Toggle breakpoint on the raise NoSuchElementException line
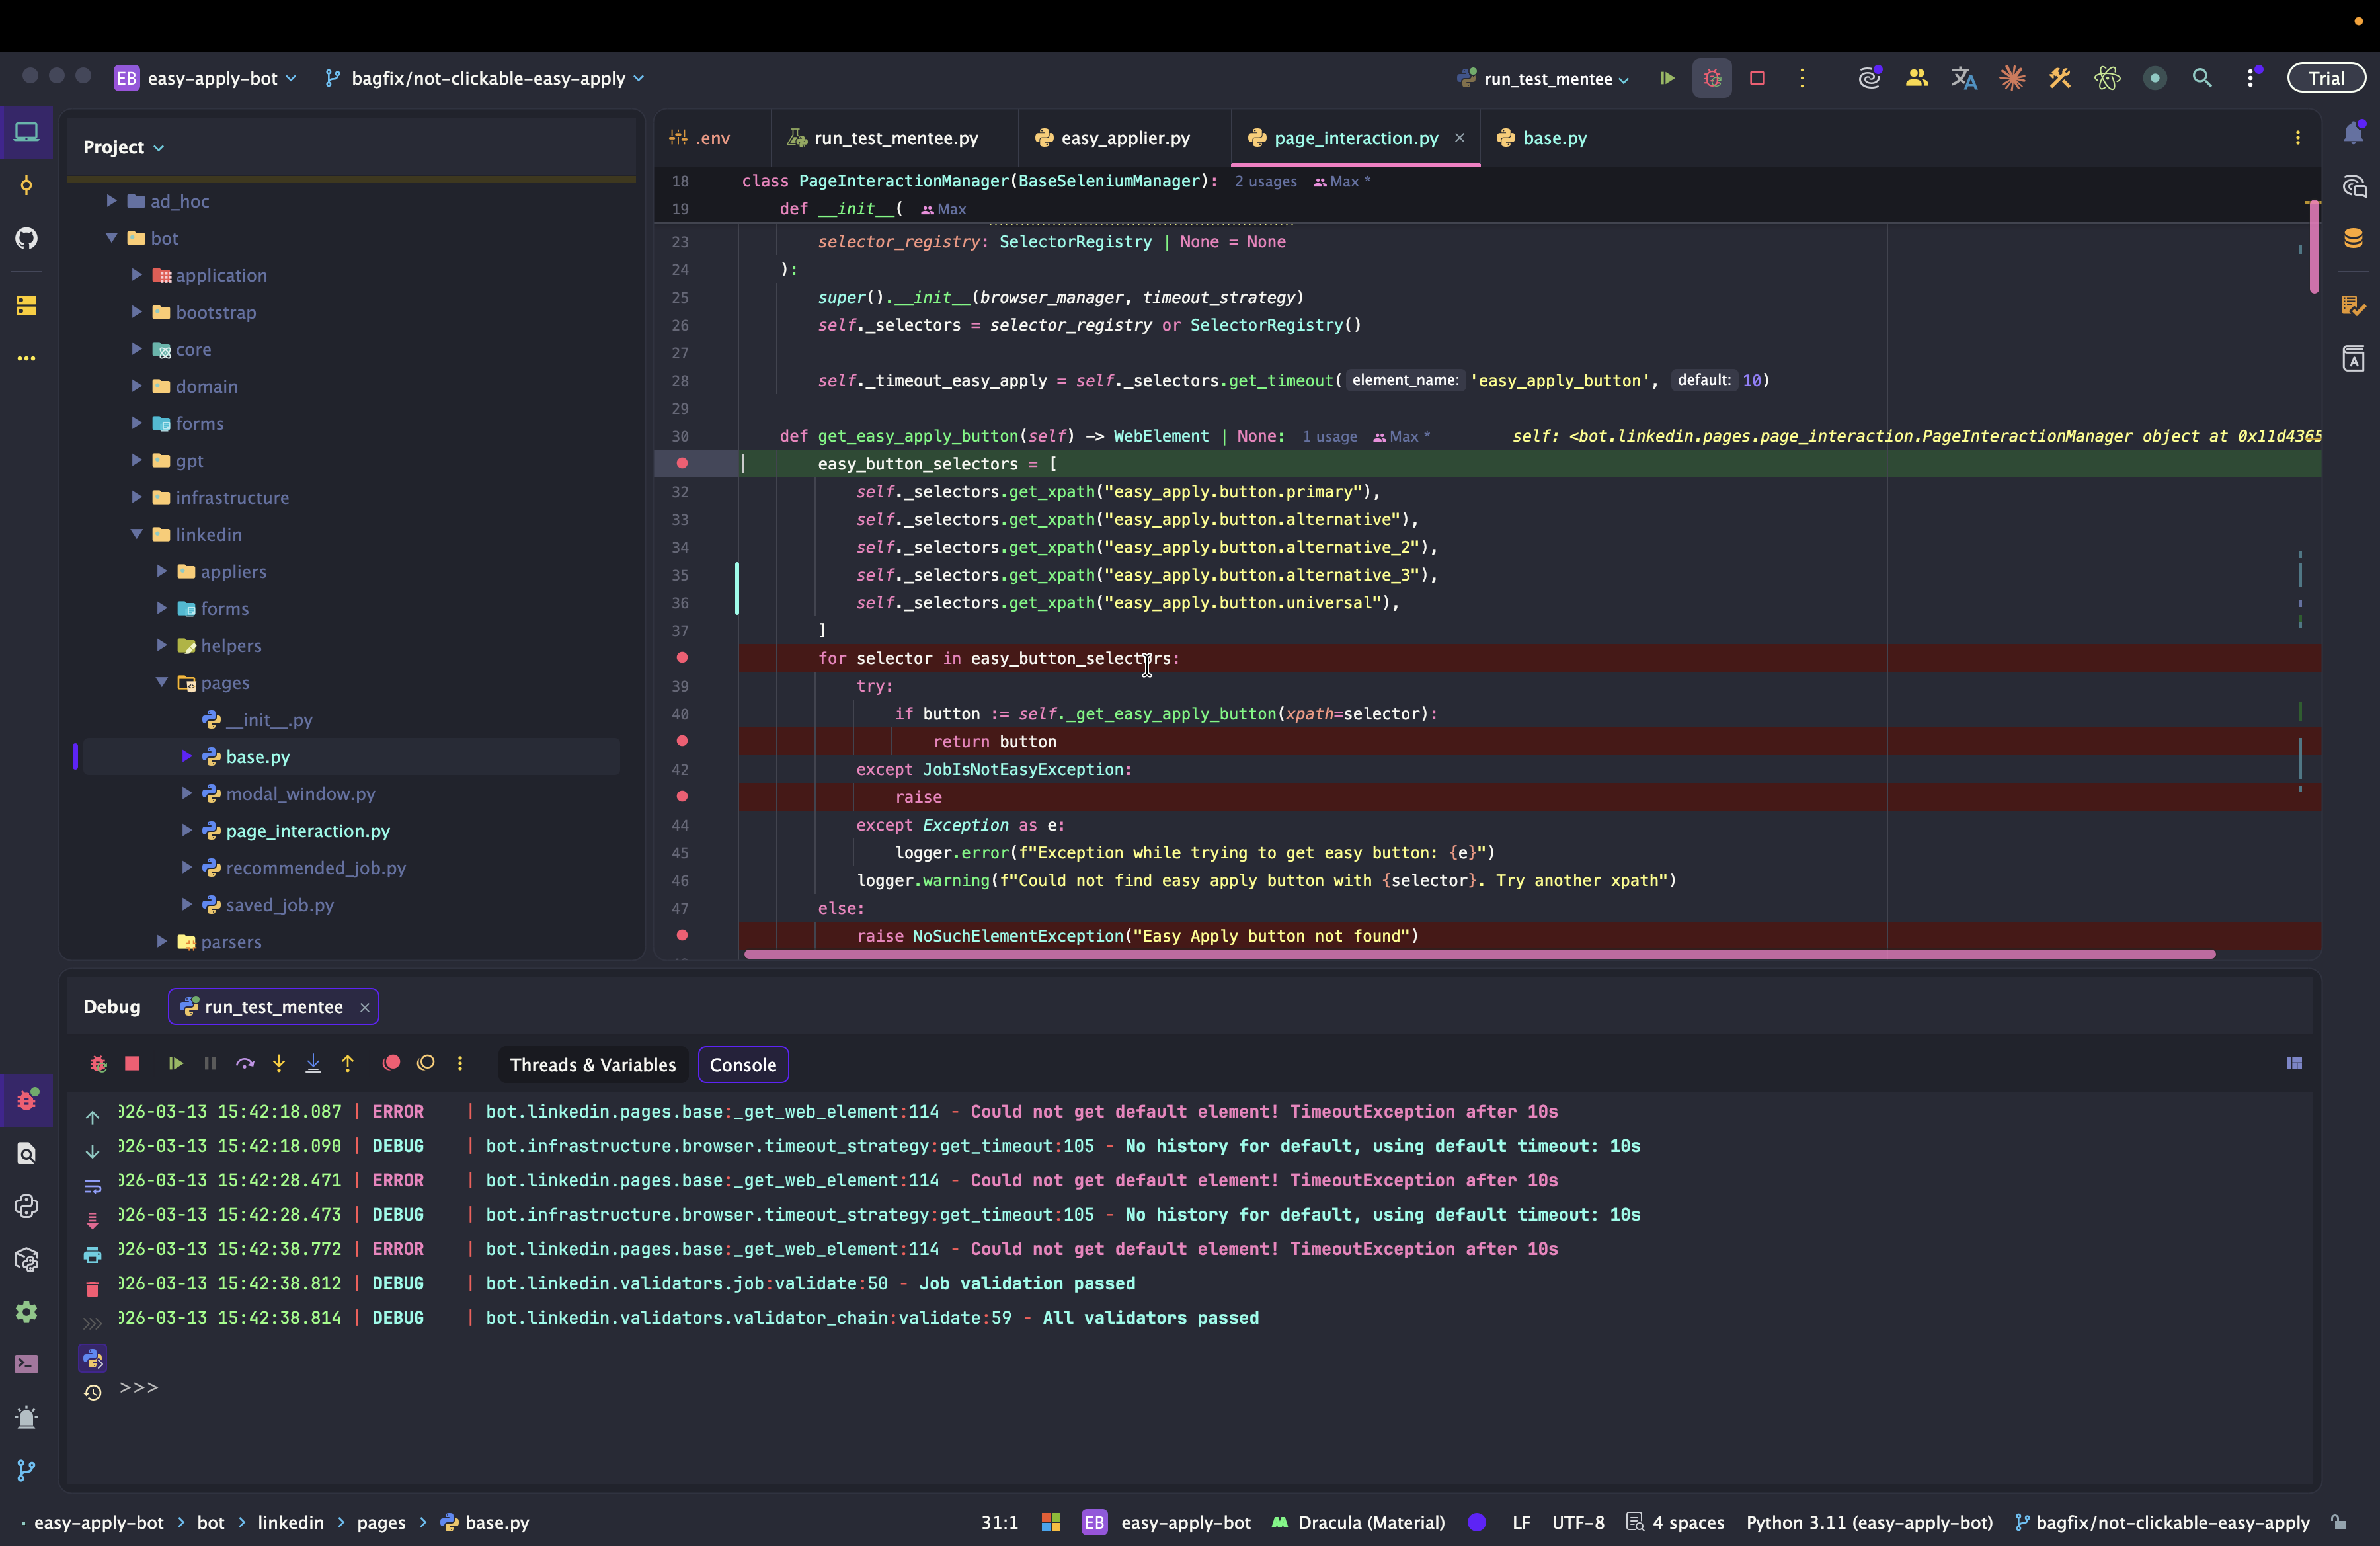2380x1546 pixels. 682,935
